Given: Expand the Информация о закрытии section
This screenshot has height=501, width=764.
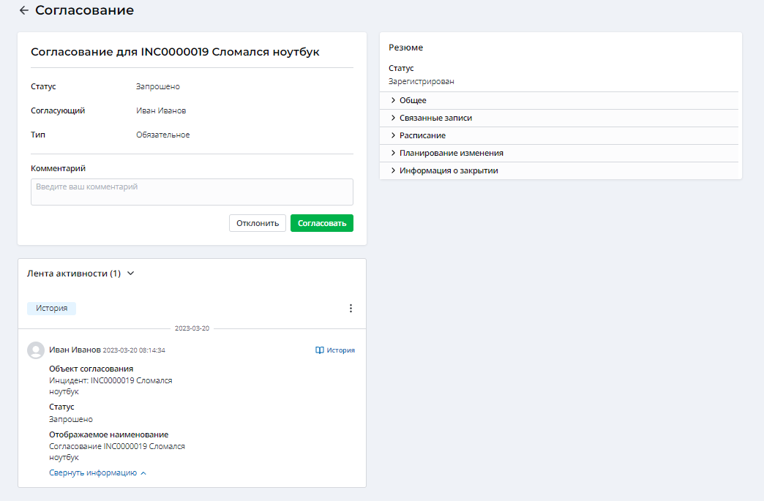Looking at the screenshot, I should pyautogui.click(x=449, y=170).
